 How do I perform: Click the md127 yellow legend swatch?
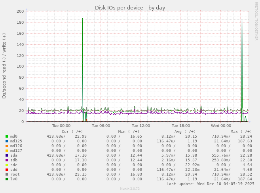tap(7, 151)
